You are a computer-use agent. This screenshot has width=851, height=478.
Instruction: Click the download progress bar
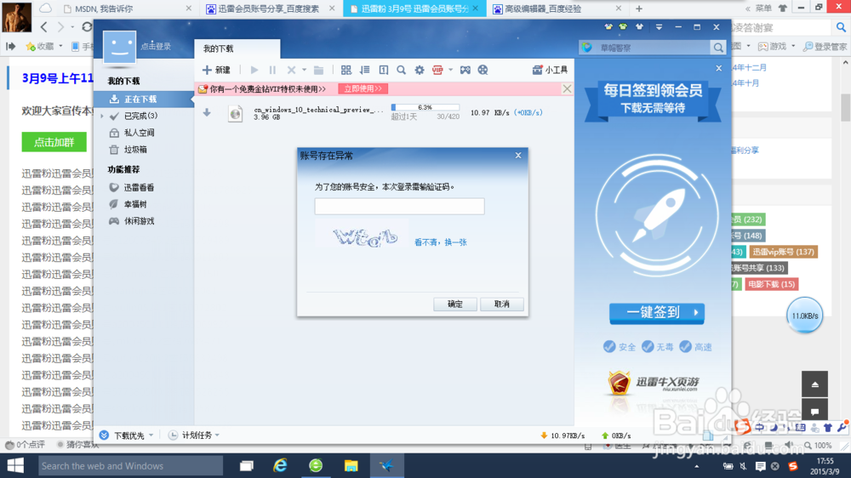(425, 107)
